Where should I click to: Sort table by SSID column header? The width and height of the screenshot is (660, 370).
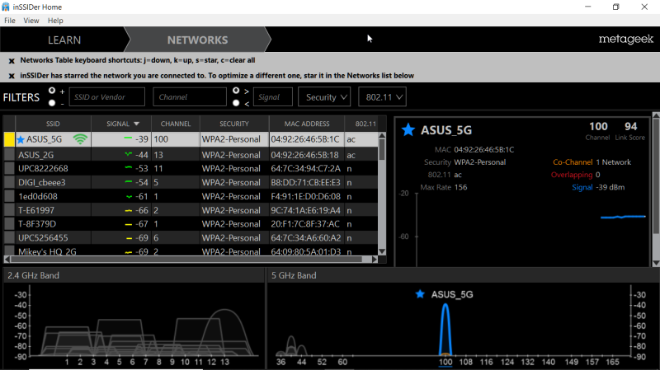pyautogui.click(x=53, y=124)
